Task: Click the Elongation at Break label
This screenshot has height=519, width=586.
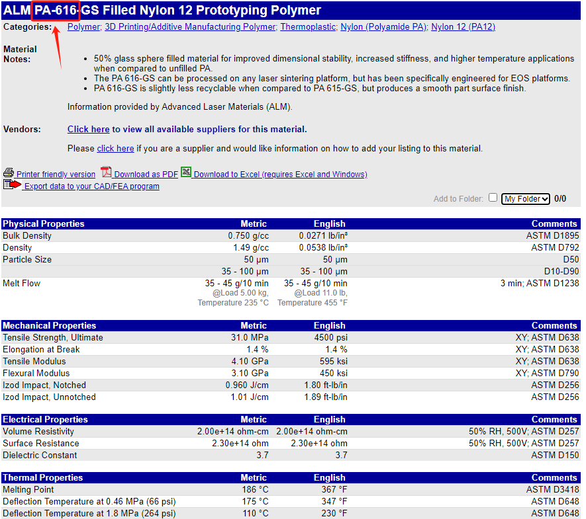Action: tap(41, 350)
